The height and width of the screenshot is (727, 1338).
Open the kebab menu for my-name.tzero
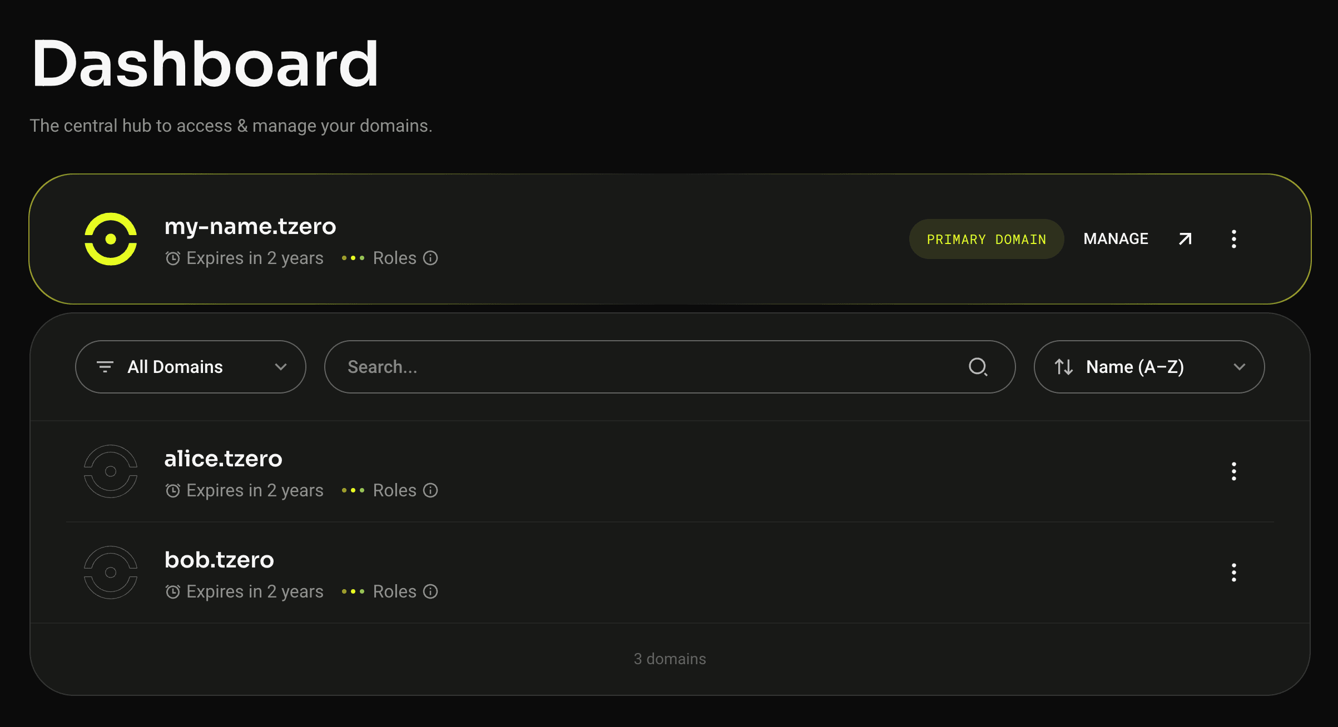coord(1233,239)
